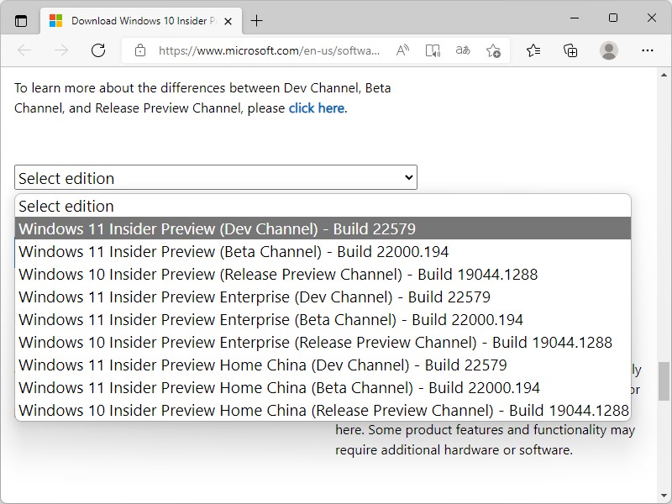Screen dimensions: 672x504
Task: Follow the 'click here' link
Action: [x=316, y=108]
